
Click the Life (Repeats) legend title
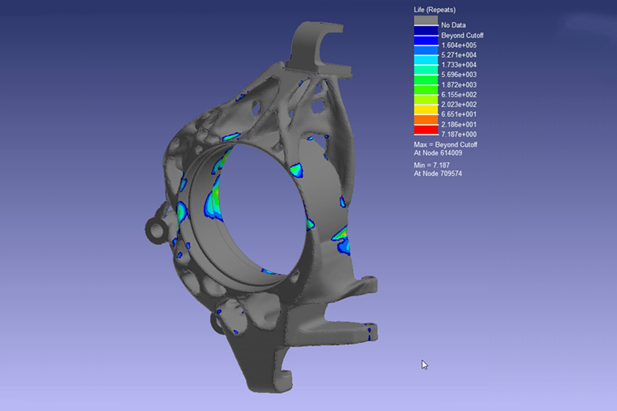(x=434, y=10)
